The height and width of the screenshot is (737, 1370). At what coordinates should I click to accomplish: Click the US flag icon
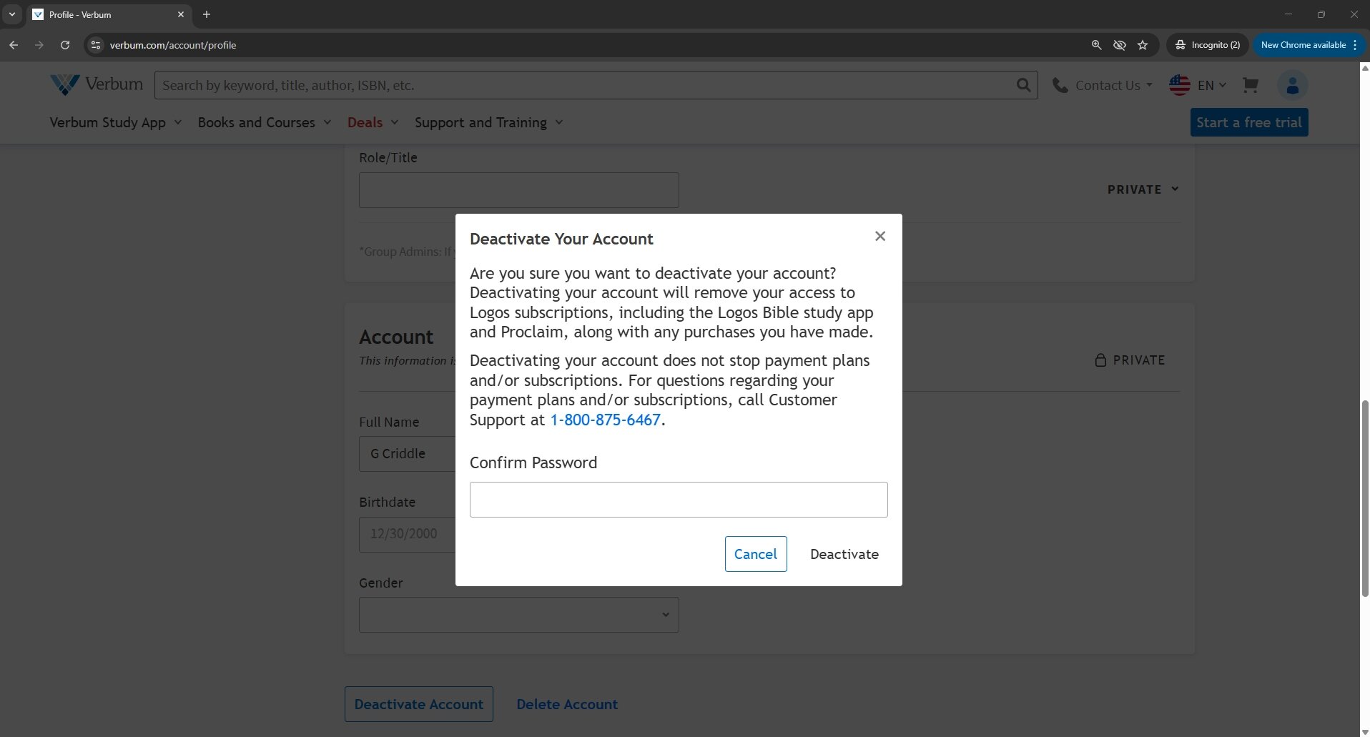coord(1180,85)
